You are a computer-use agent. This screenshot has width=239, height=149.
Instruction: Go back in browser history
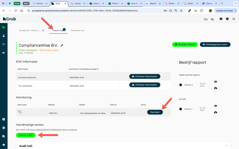pos(4,11)
